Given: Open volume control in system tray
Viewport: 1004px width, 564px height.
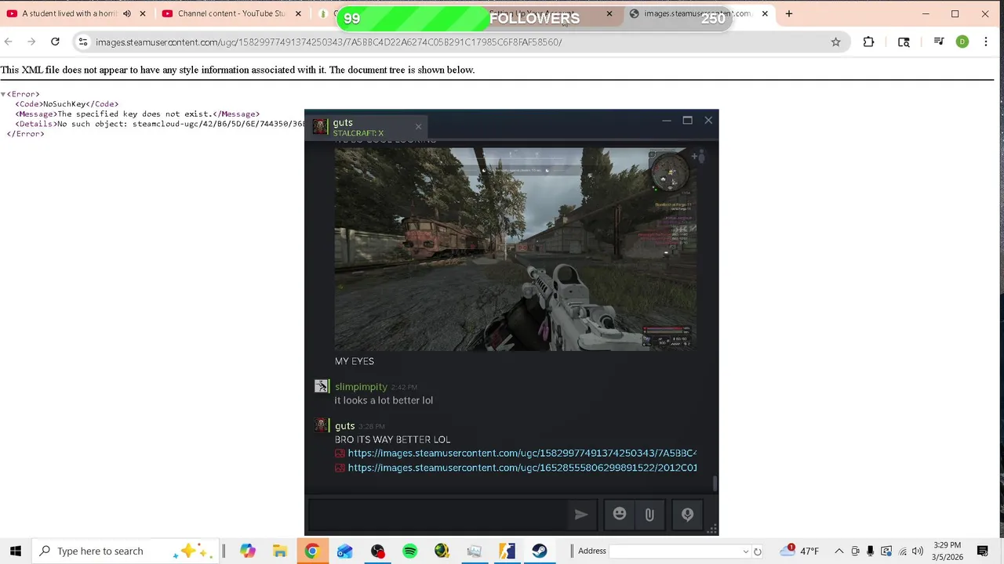Looking at the screenshot, I should point(918,551).
